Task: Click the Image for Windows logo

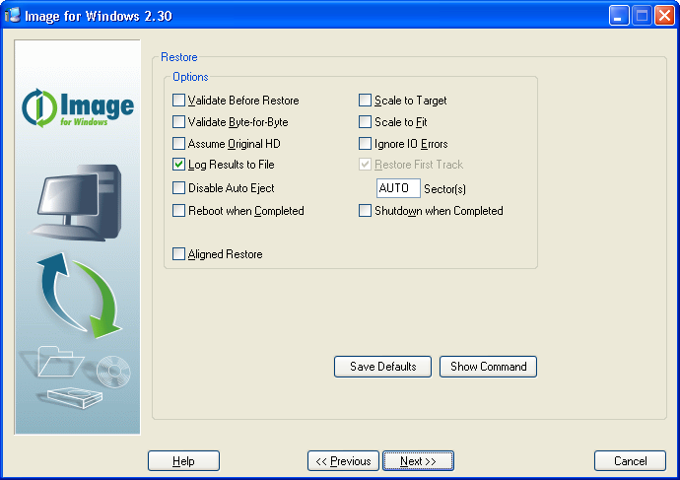Action: point(78,108)
